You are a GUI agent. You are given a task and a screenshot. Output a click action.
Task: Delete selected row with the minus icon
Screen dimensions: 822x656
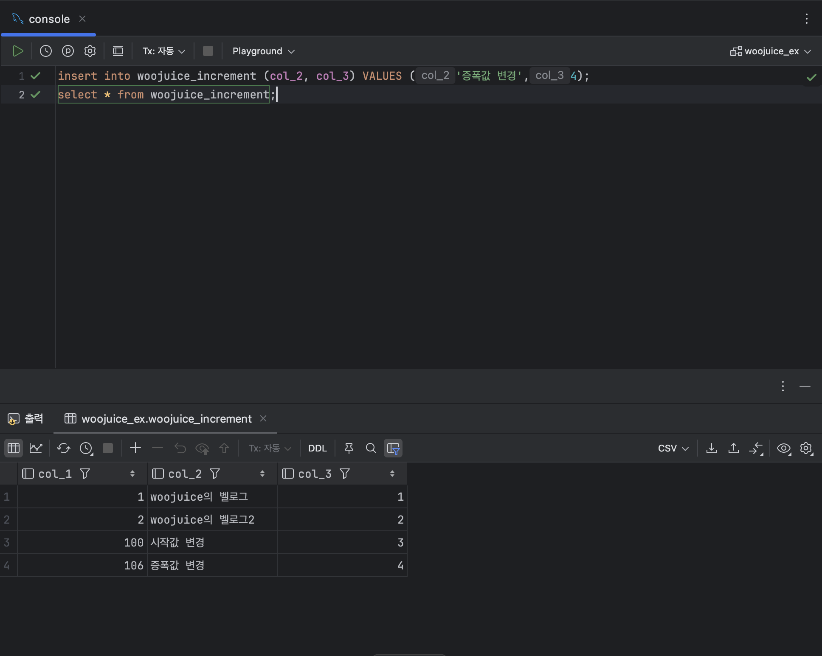(x=158, y=448)
